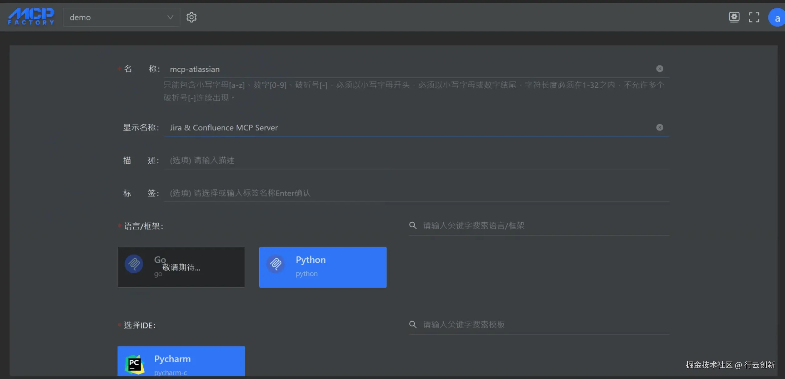Select the Python framework card
This screenshot has height=379, width=785.
tap(323, 267)
